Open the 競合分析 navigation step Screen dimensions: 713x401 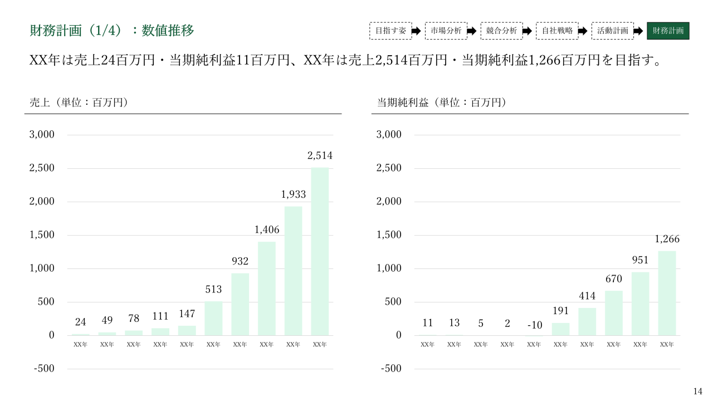pos(501,31)
